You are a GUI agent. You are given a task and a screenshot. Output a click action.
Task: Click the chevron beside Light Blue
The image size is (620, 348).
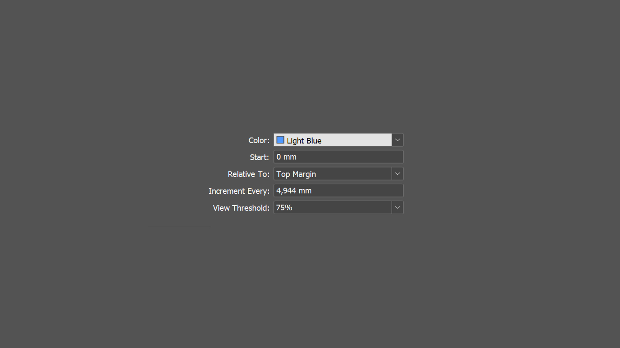[397, 140]
